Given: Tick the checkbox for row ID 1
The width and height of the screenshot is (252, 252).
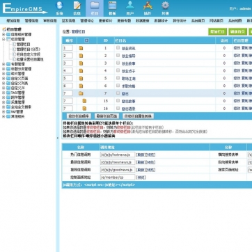Looking at the screenshot, I should pos(118,47).
